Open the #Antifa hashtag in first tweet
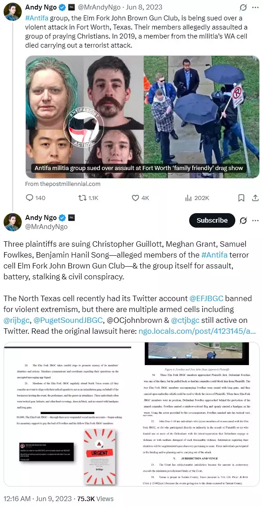The height and width of the screenshot is (507, 262). [x=37, y=18]
